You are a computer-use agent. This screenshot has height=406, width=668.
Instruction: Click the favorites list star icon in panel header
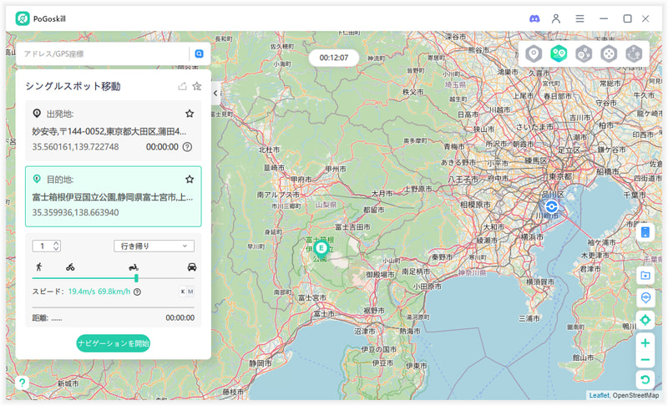click(197, 86)
